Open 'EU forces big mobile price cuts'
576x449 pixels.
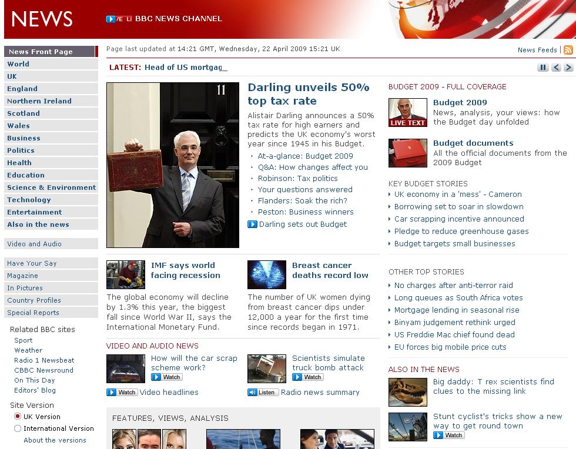[x=450, y=347]
